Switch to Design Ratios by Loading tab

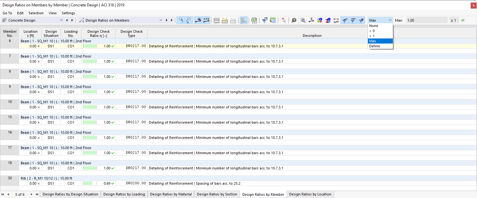[x=124, y=194]
